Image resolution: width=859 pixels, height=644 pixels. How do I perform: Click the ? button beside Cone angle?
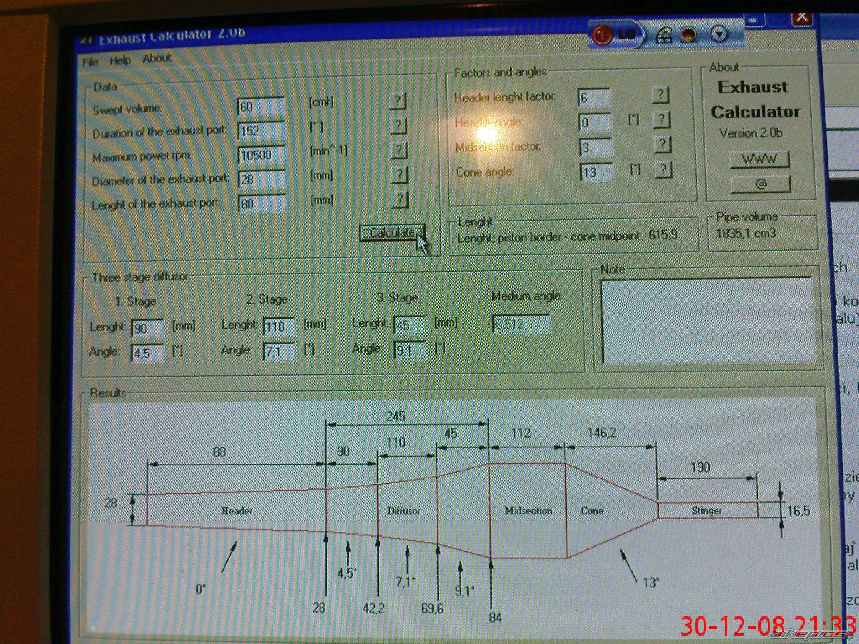(663, 170)
